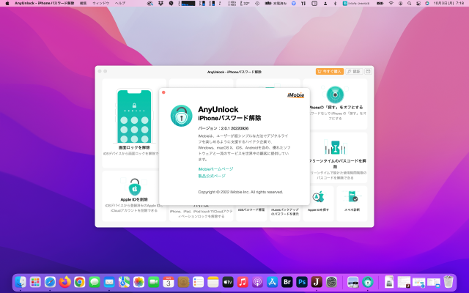The height and width of the screenshot is (293, 469).
Task: Click the iMobie logo in the About dialog
Action: (296, 95)
